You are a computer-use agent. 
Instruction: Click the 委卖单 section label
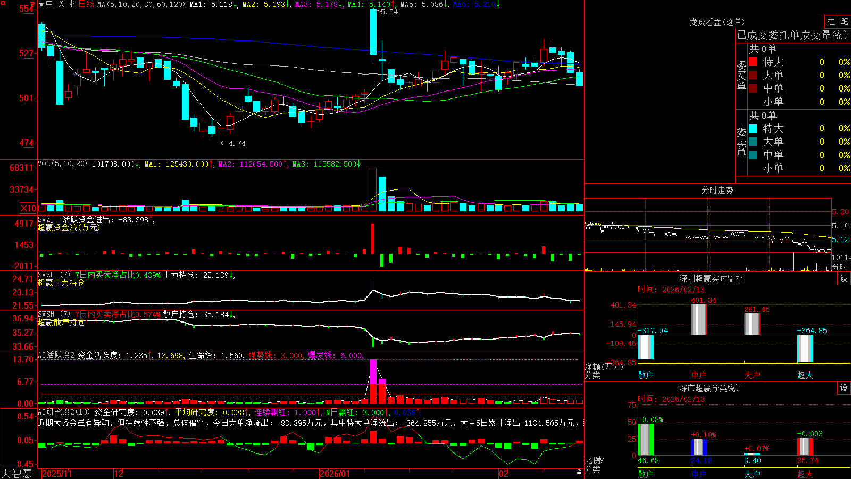(741, 142)
